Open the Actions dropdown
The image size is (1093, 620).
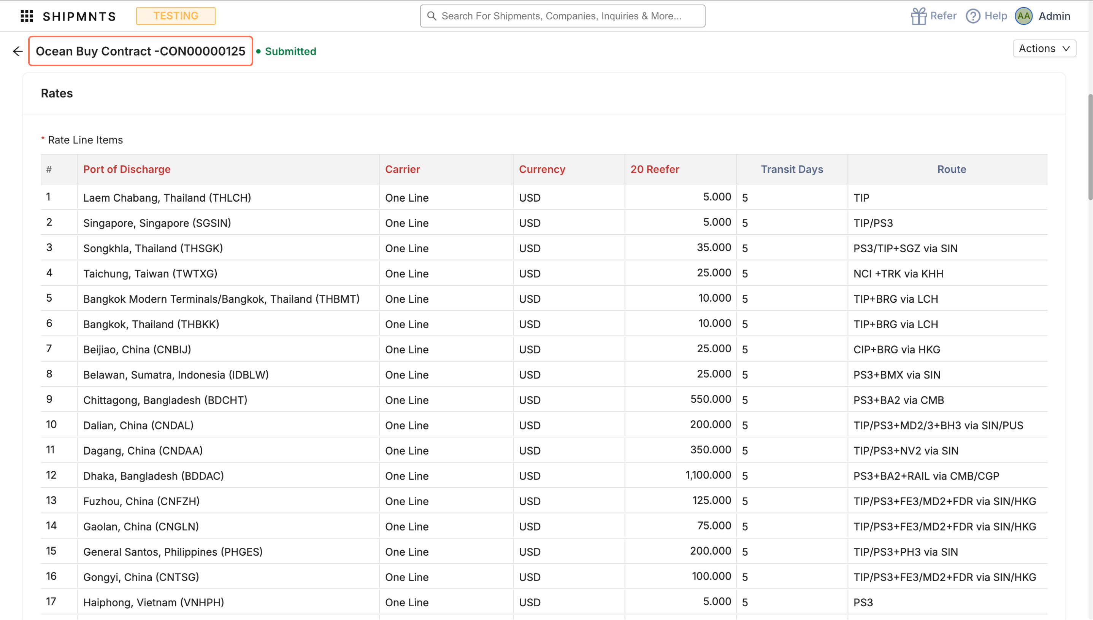click(x=1044, y=49)
